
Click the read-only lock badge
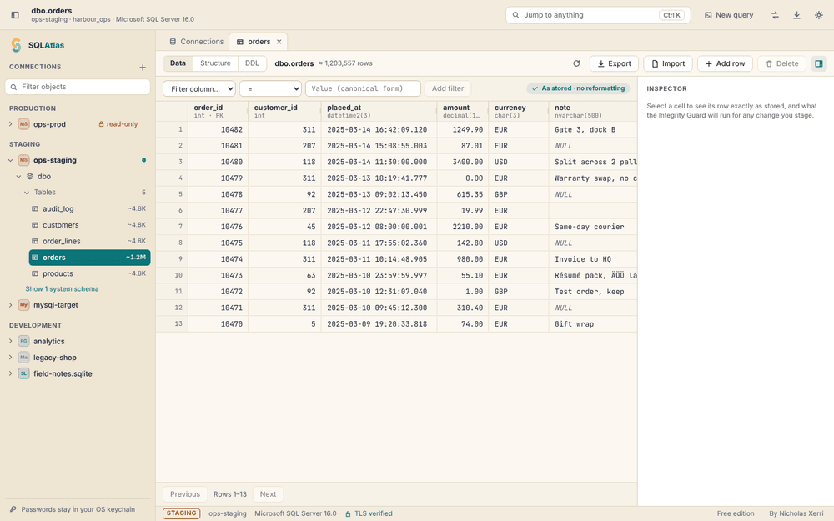(118, 124)
